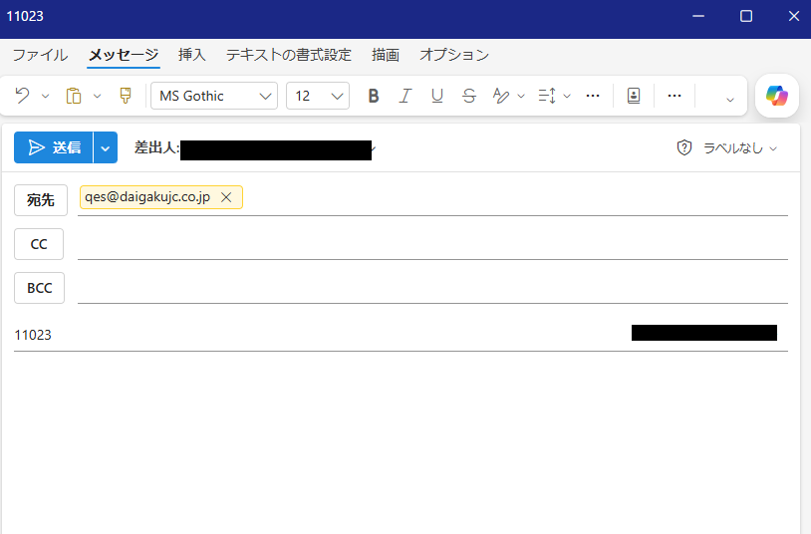Switch to the 挿入 tab
The image size is (811, 534).
tap(192, 55)
